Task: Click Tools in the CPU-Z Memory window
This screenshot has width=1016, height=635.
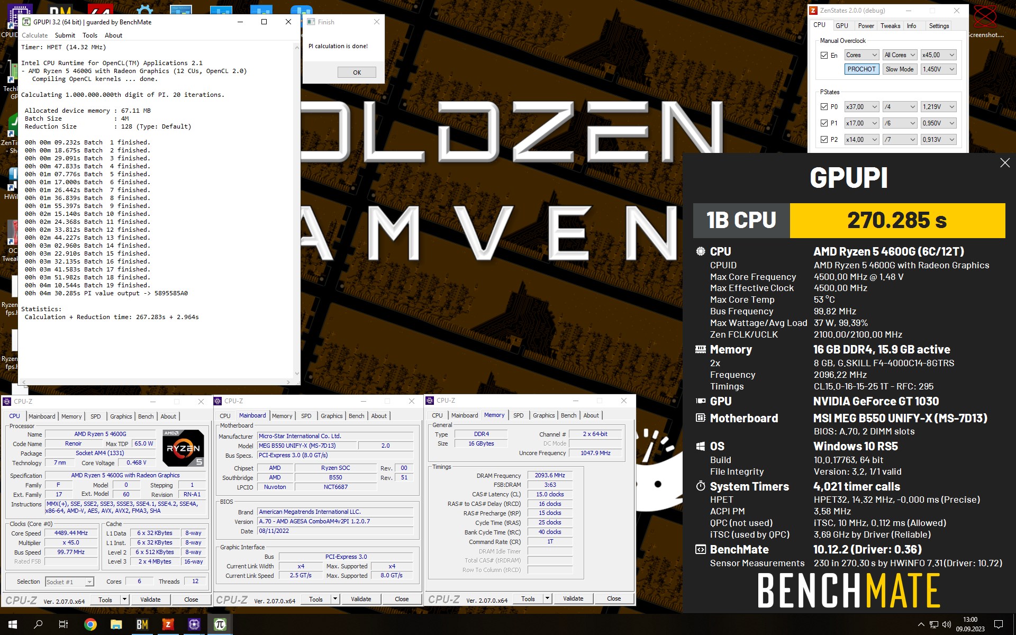Action: 528,598
